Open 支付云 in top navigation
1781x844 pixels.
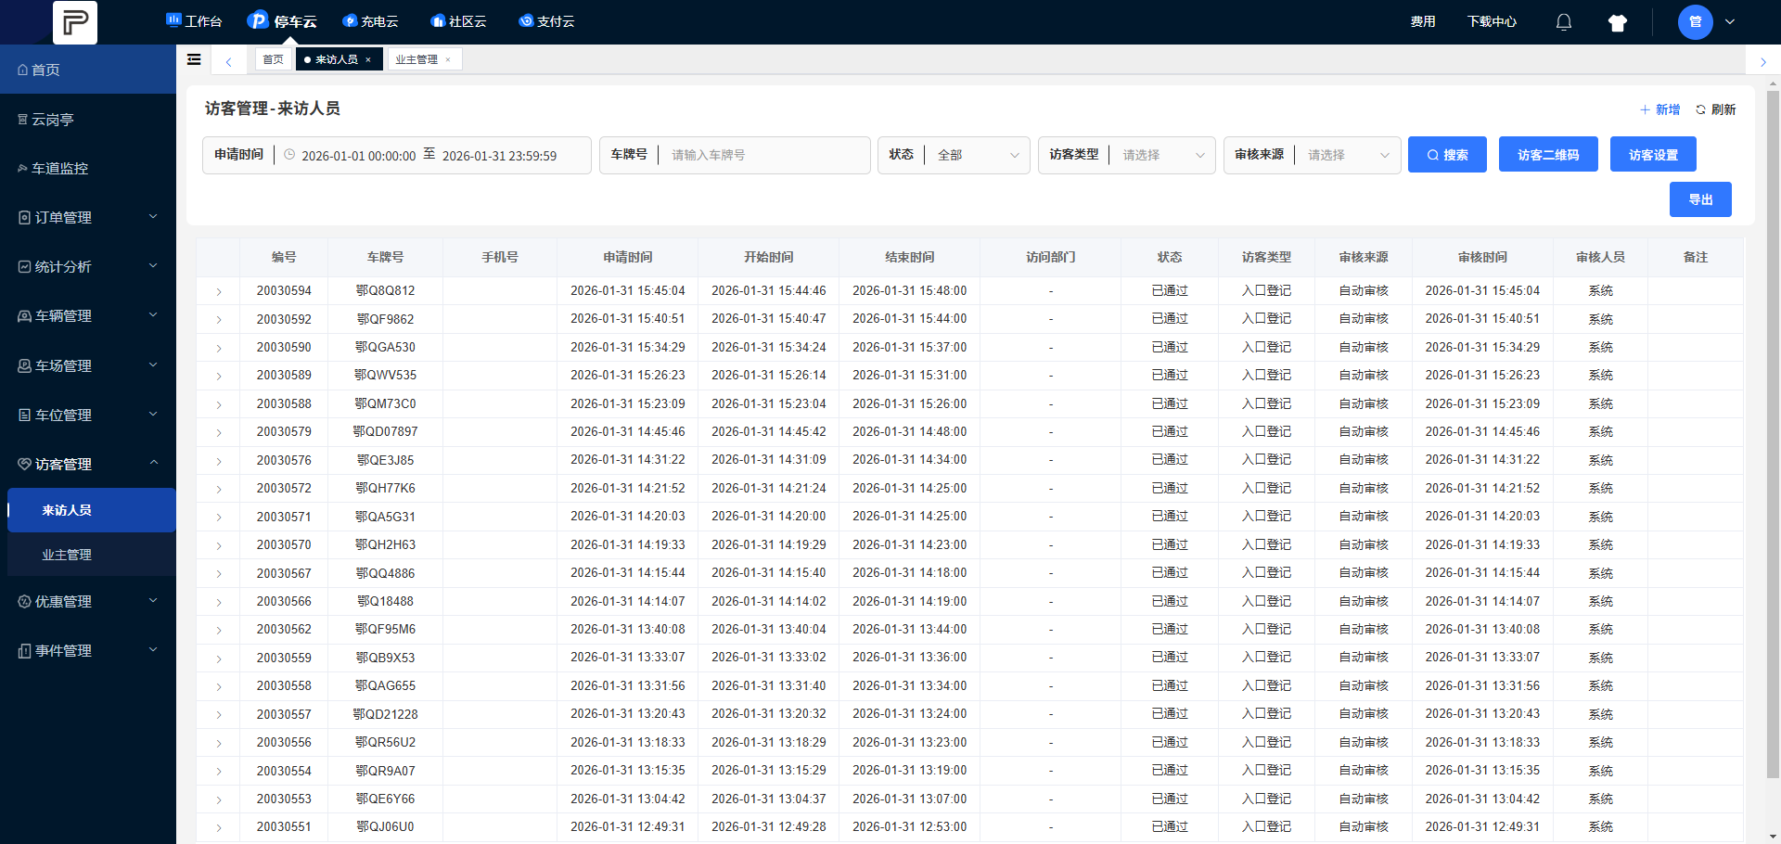[x=546, y=21]
